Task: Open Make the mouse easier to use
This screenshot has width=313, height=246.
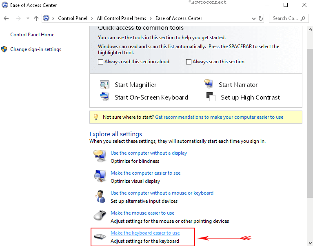Action: point(142,213)
